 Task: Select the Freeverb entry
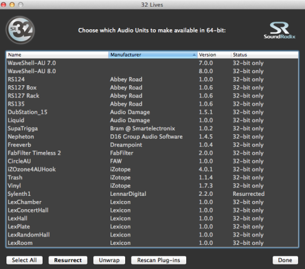pyautogui.click(x=152, y=145)
